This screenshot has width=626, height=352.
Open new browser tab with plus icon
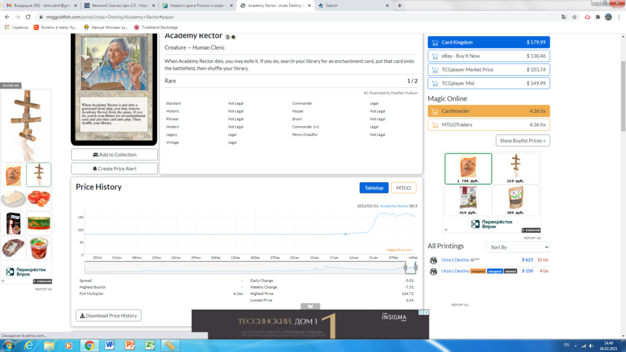[399, 6]
